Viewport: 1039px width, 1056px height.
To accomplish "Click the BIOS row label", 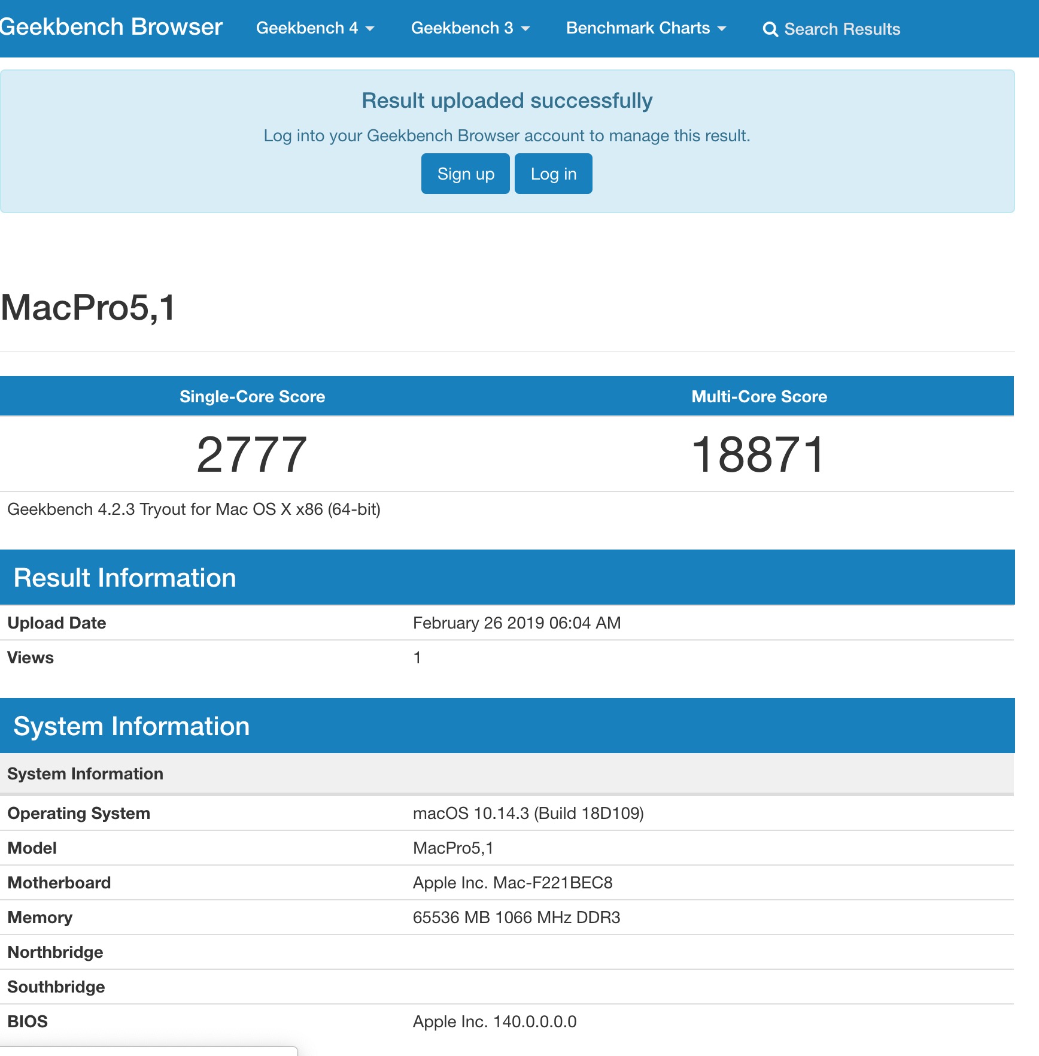I will 28,1022.
